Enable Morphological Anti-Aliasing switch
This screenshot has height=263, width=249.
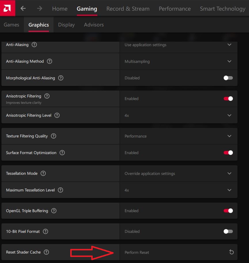228,78
